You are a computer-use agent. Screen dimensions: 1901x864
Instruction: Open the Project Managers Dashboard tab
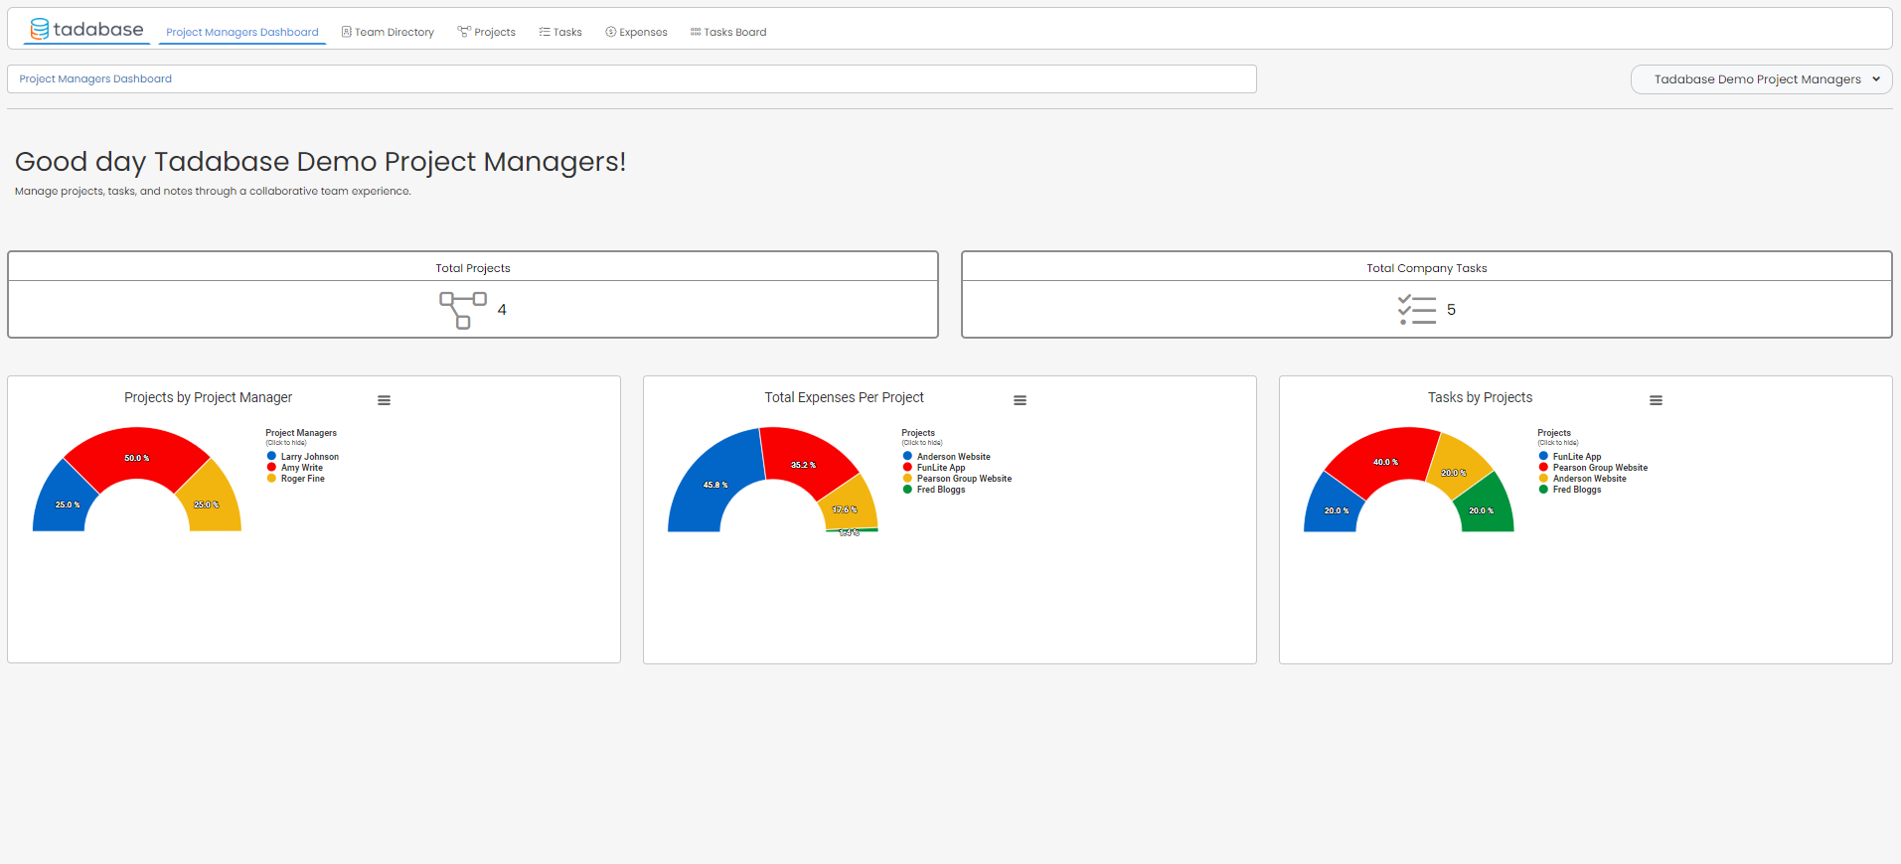click(x=242, y=32)
